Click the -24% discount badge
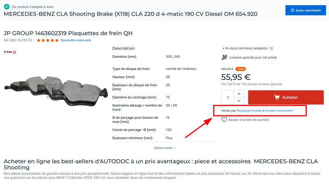Screen dimensions: 329x185 click(240, 69)
